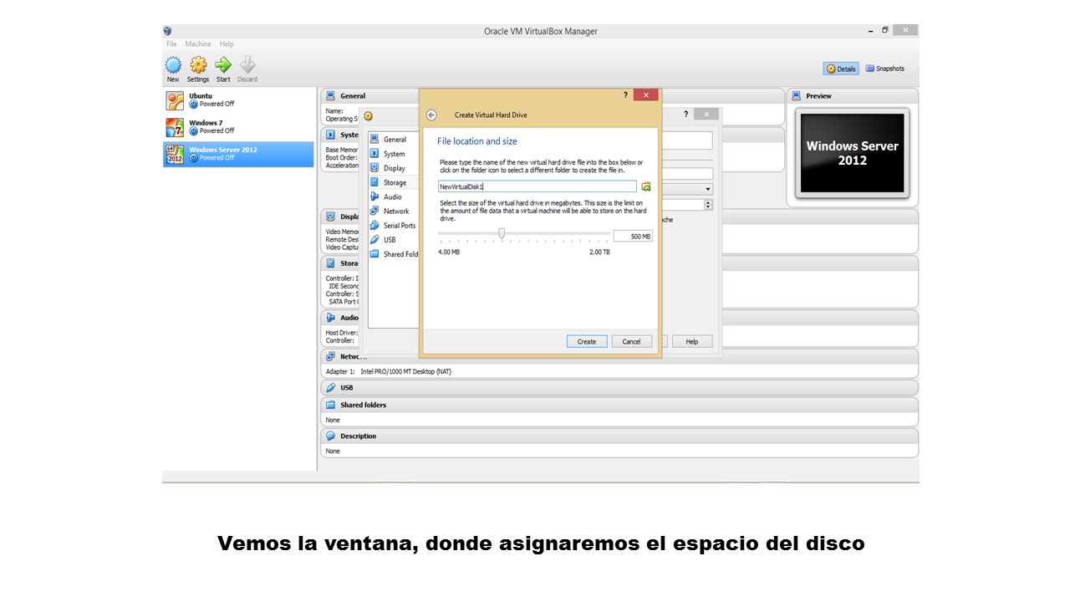Choose folder icon beside file name box
Image resolution: width=1070 pixels, height=602 pixels.
pos(645,186)
